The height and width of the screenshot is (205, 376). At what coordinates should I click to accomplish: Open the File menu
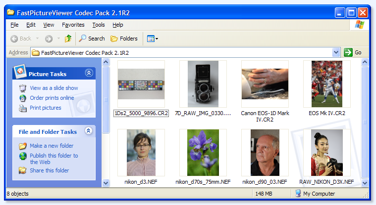(x=14, y=25)
